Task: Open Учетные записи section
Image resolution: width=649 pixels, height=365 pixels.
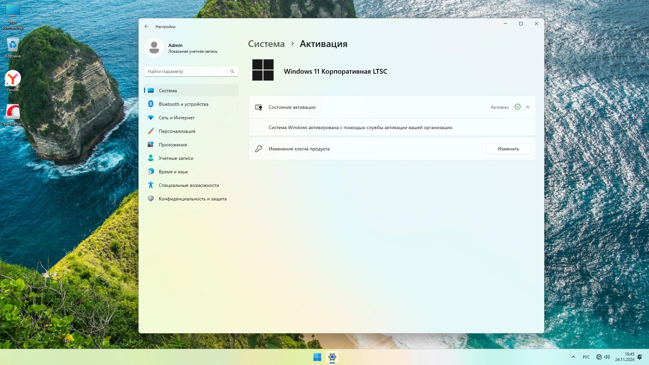Action: (x=176, y=158)
